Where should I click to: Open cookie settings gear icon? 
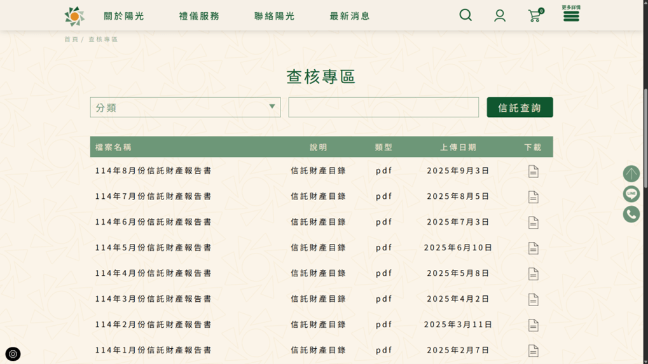(x=13, y=354)
